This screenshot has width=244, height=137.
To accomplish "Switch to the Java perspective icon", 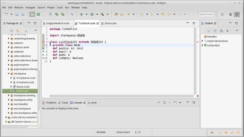I will (x=231, y=14).
